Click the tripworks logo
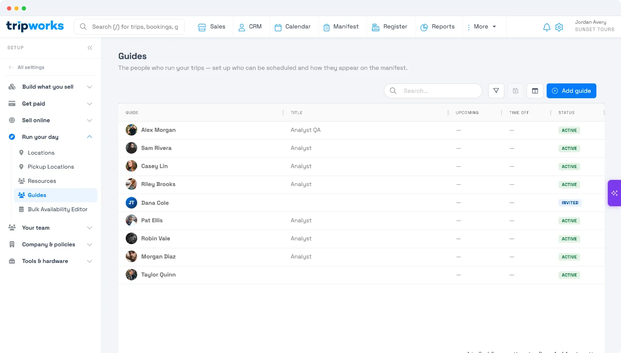This screenshot has height=353, width=621. [x=35, y=26]
